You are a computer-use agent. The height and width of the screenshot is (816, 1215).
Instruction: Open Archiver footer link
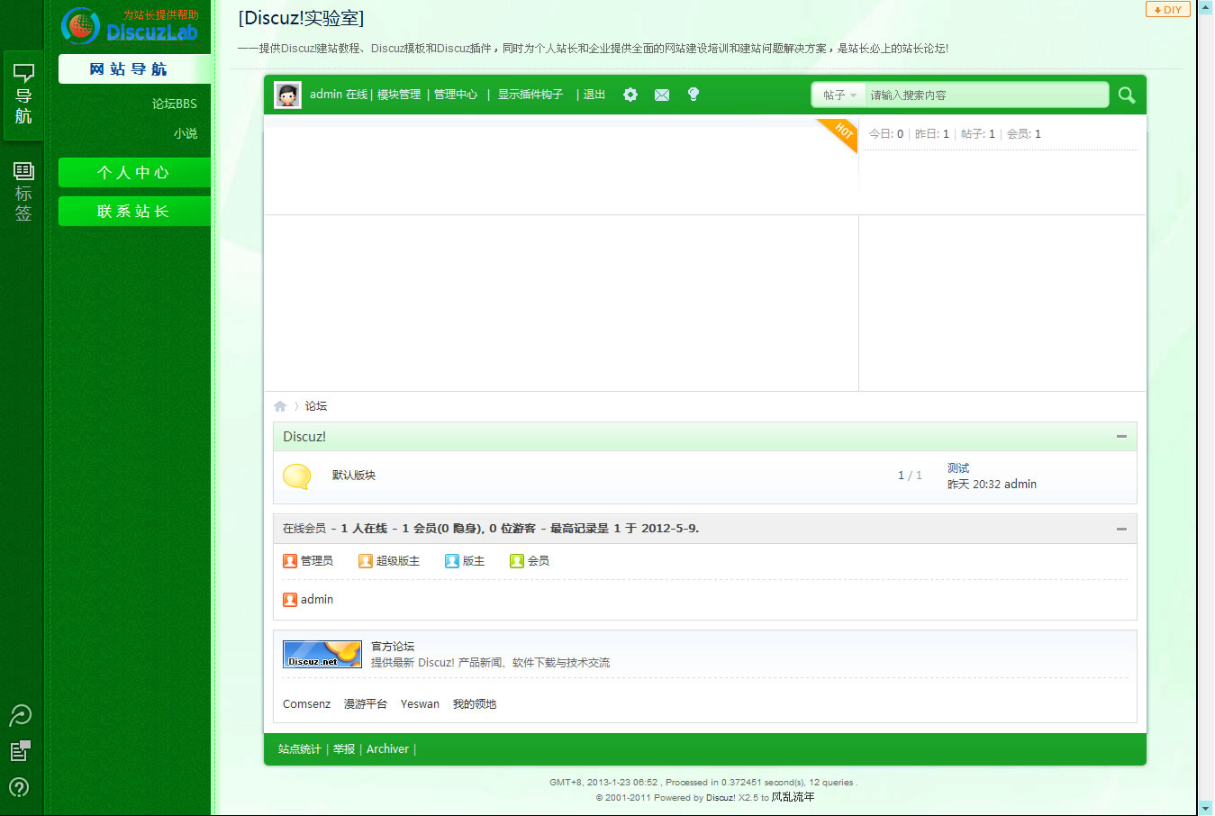(388, 749)
